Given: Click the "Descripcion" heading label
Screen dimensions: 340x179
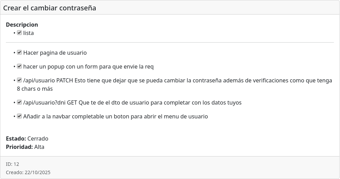Looking at the screenshot, I should tap(22, 25).
